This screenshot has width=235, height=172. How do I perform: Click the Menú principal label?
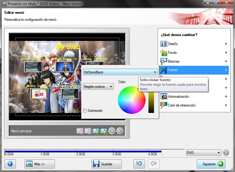(x=21, y=131)
